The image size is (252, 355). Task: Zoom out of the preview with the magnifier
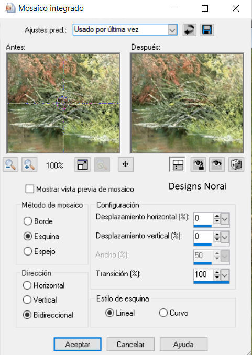pos(10,164)
